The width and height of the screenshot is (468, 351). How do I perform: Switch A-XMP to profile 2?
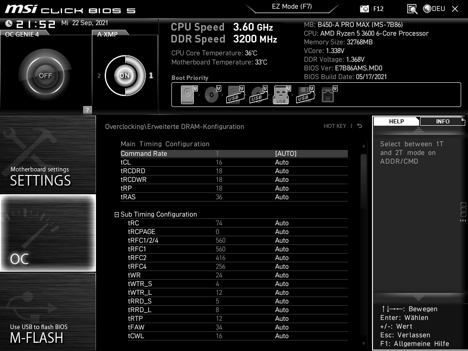point(100,75)
